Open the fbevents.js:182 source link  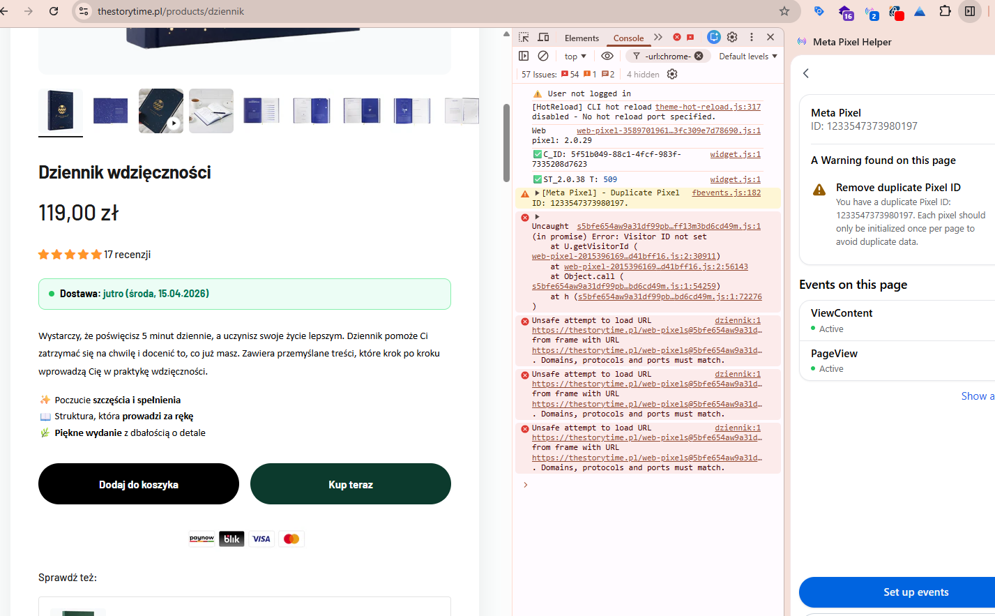coord(726,193)
